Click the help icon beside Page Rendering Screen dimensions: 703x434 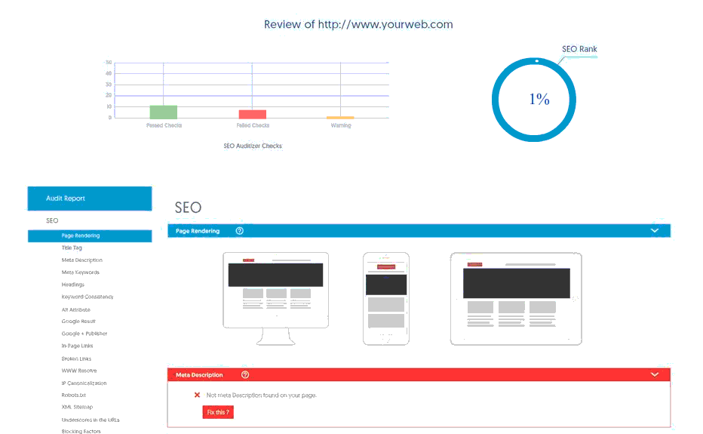pos(240,231)
